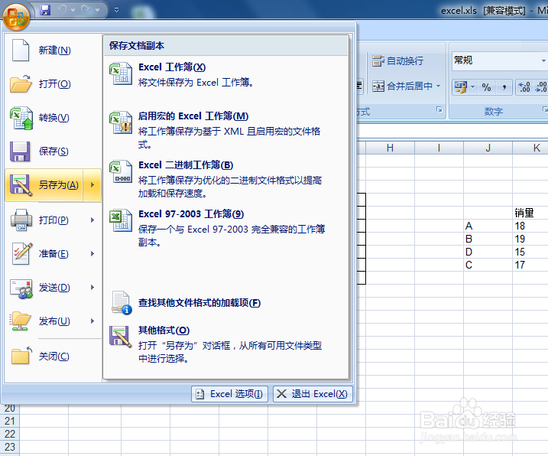Click the Excel 选项(I) button
The height and width of the screenshot is (456, 548).
coord(229,394)
